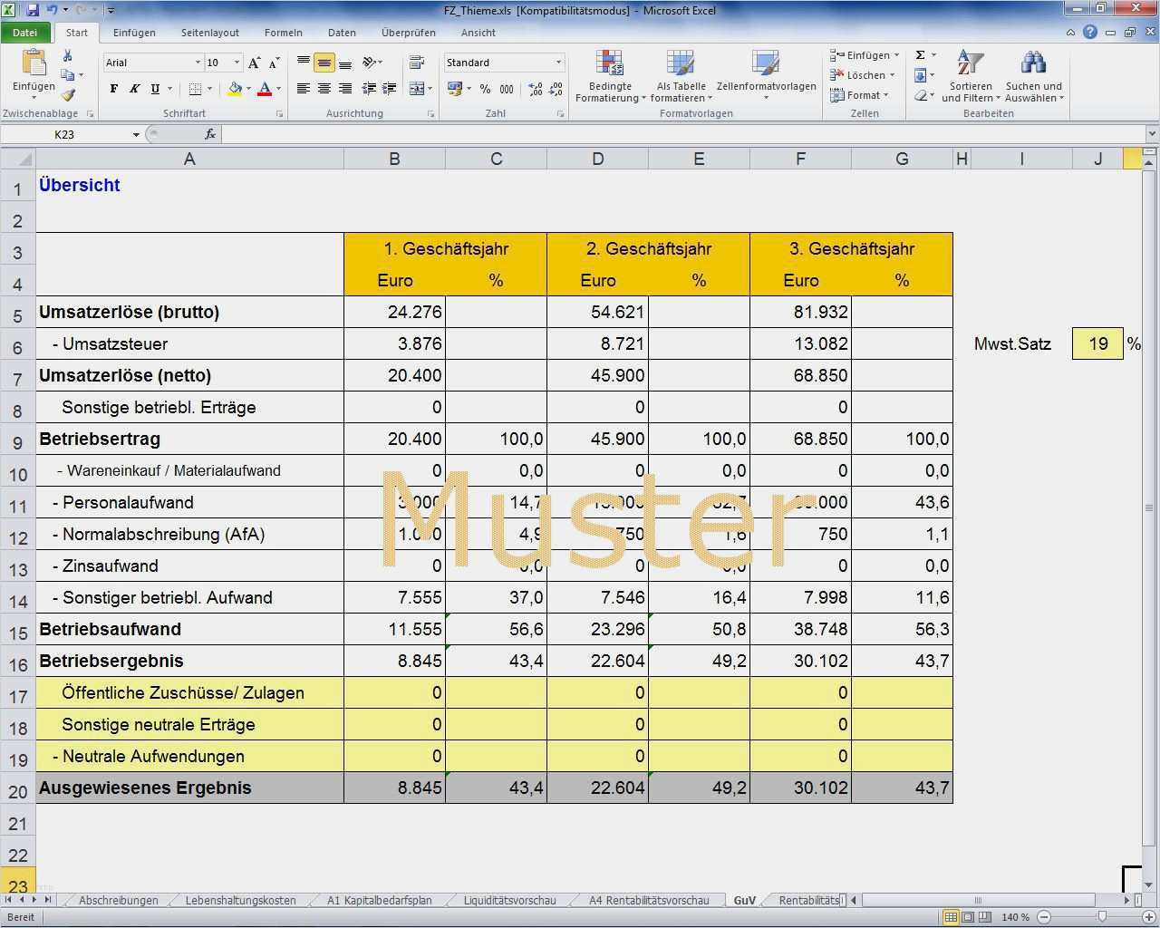Expand the Standard number format dropdown
The image size is (1160, 928).
558,63
